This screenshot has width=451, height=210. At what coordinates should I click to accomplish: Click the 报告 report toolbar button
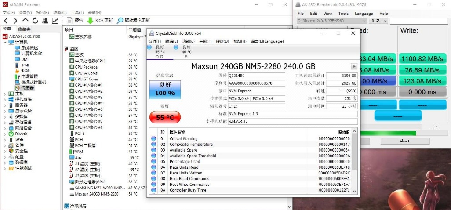(75, 21)
